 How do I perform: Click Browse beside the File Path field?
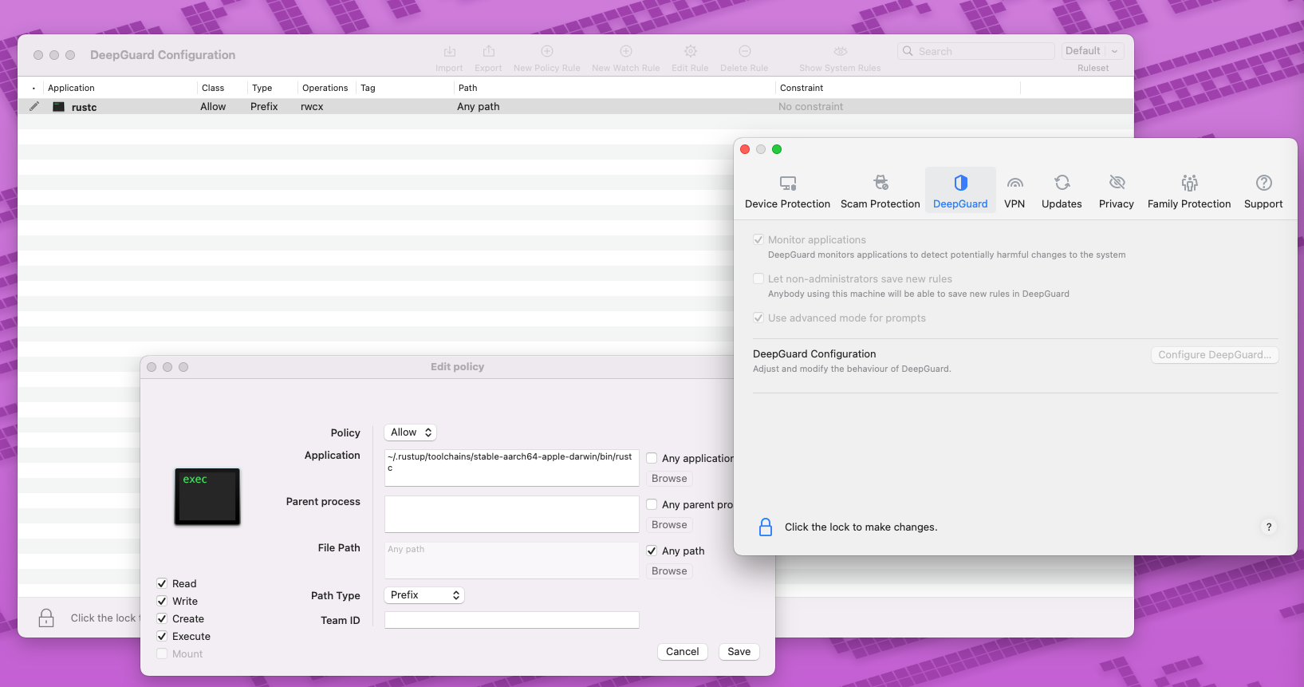tap(669, 571)
